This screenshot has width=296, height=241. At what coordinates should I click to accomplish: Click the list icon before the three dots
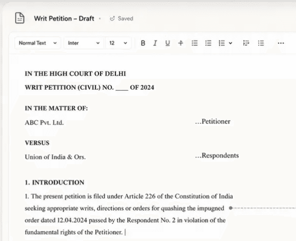[x=261, y=43]
